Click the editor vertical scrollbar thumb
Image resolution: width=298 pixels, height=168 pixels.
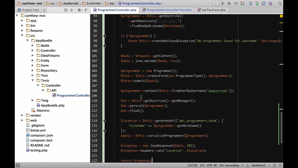click(282, 127)
